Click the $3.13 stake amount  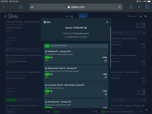click(140, 91)
